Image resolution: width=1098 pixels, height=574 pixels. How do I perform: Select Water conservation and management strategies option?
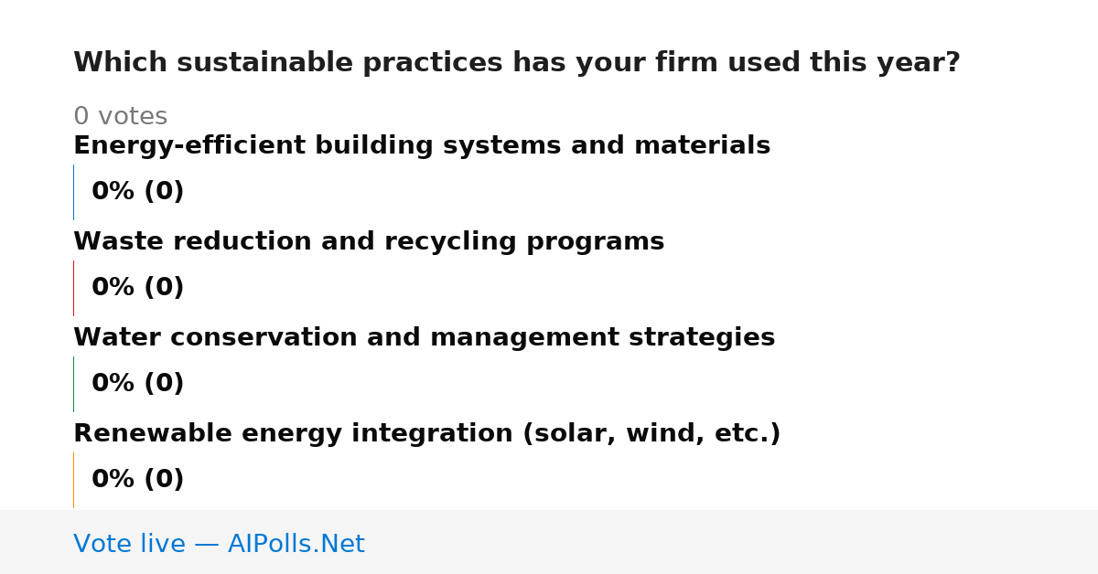tap(424, 338)
